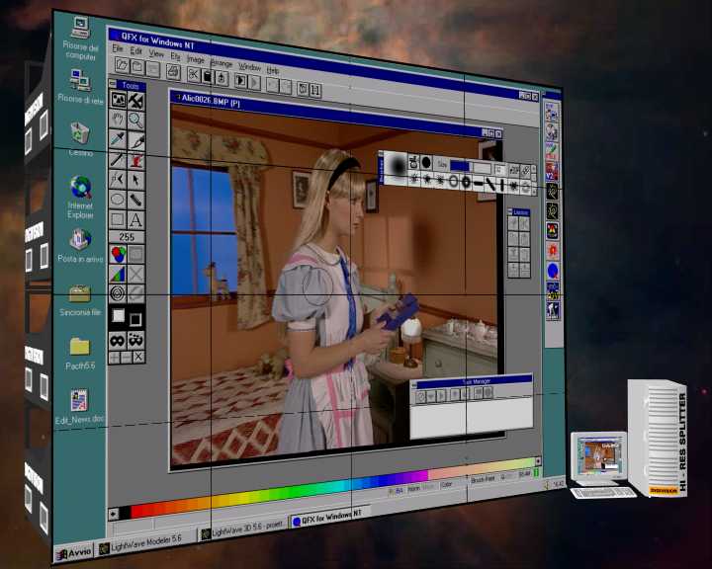Viewport: 712px width, 569px height.
Task: Open Posta in arrivo desktop icon
Action: point(80,245)
